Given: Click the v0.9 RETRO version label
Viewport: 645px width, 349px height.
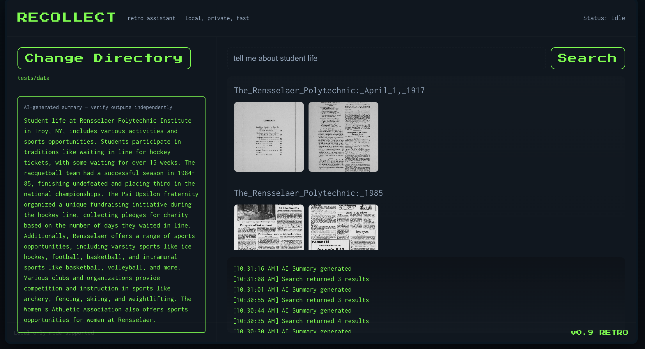Looking at the screenshot, I should 599,332.
